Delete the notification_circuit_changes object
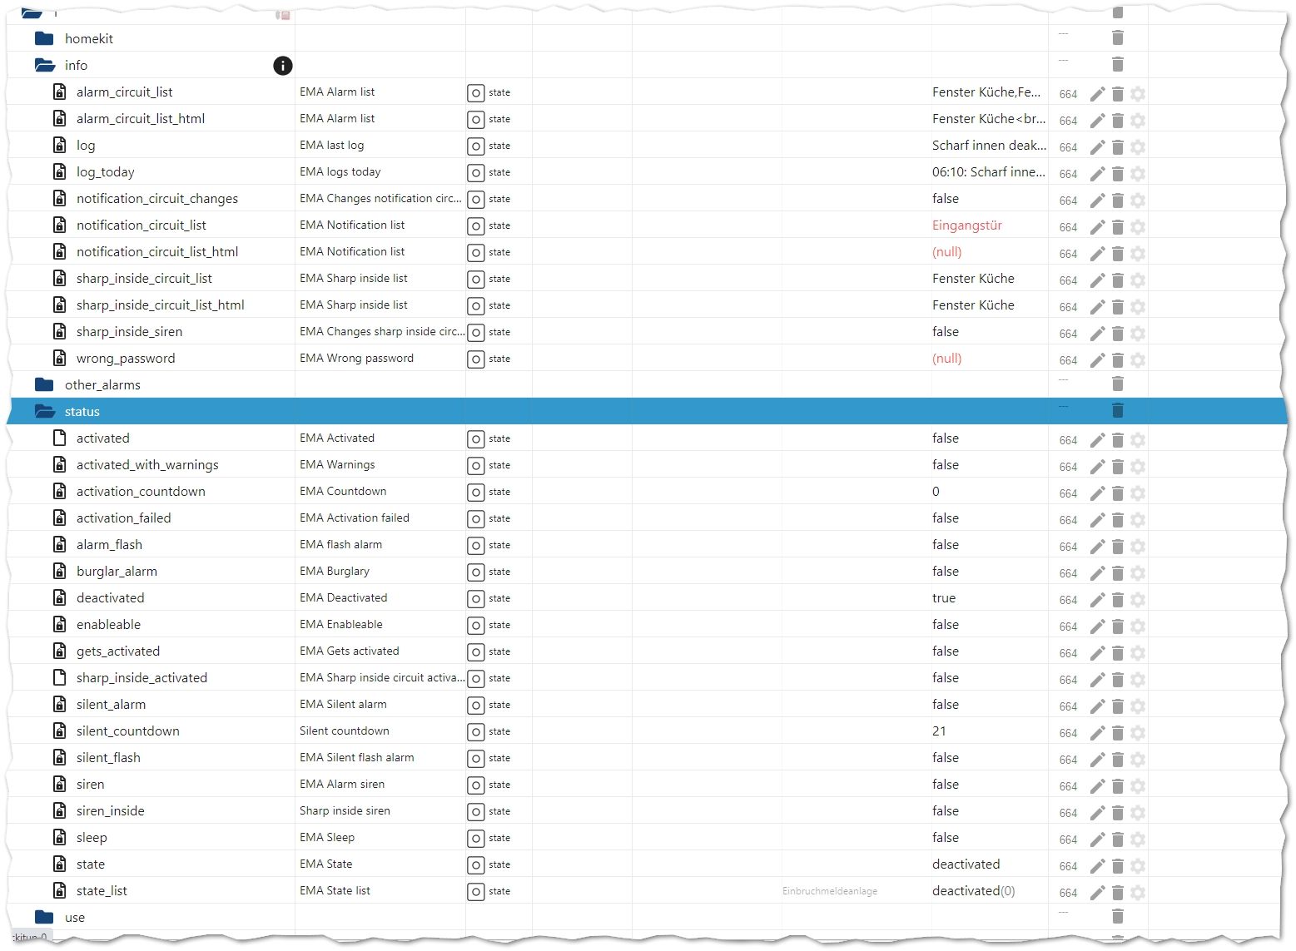This screenshot has width=1296, height=951. pos(1118,201)
